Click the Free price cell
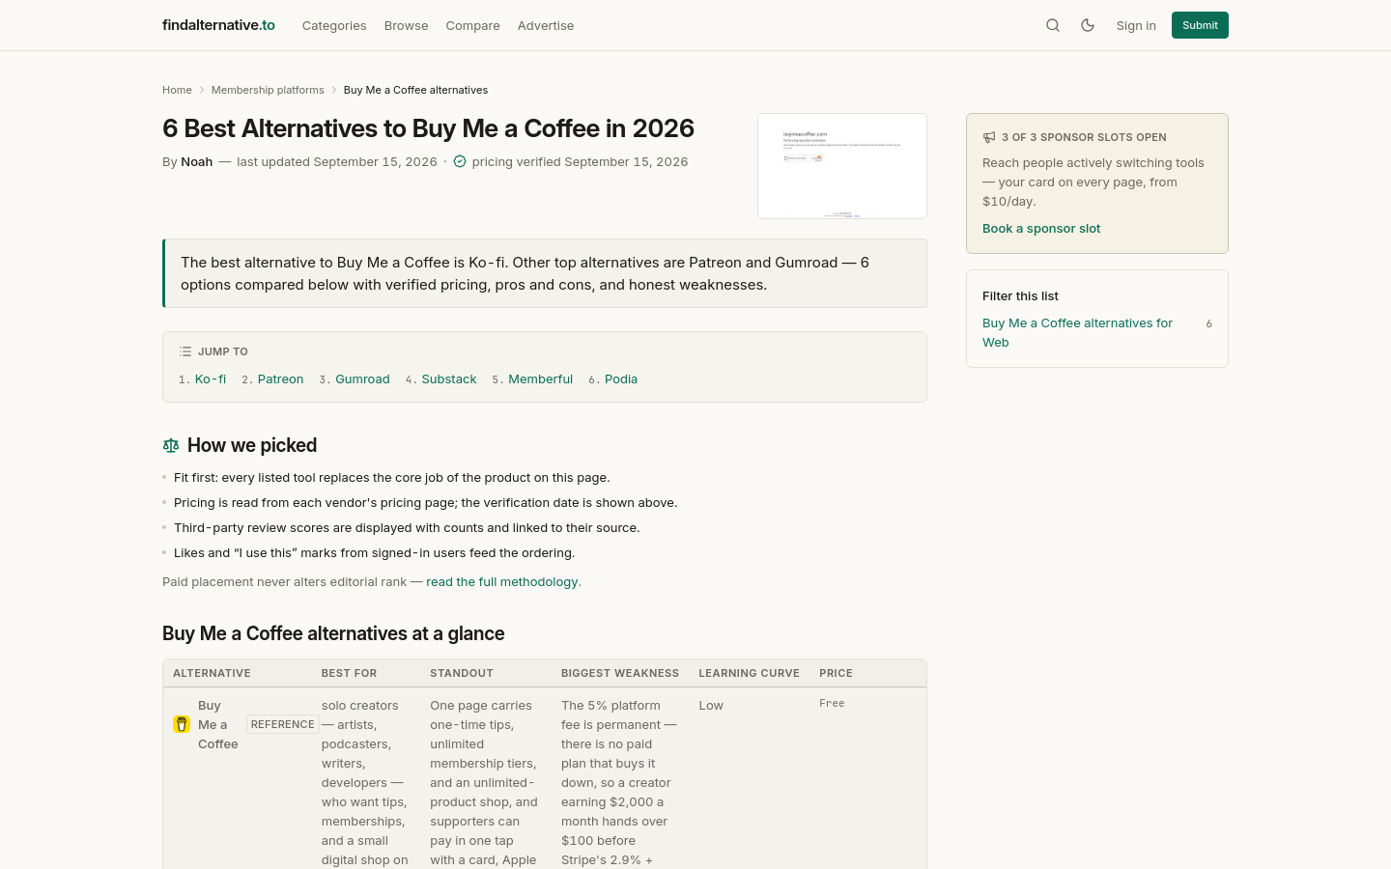Screen dimensions: 1391x869 832,704
